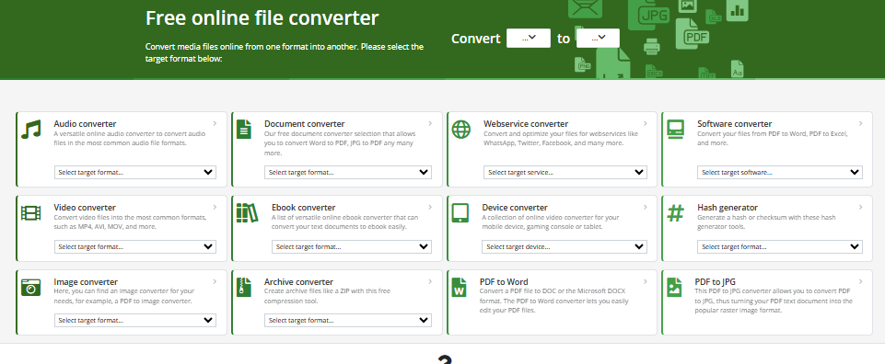Click the Archive converter zip icon

click(244, 287)
